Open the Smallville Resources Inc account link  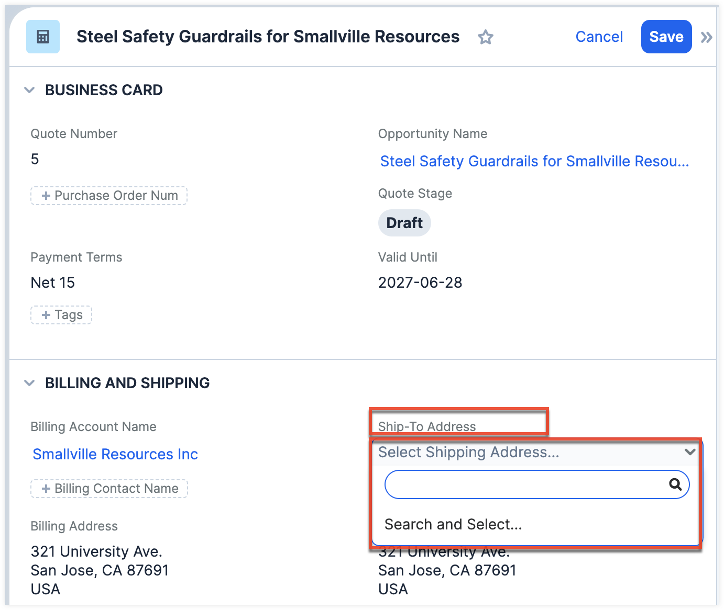pos(115,454)
